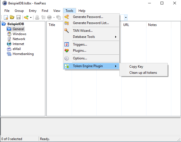This screenshot has height=142, width=181.
Task: Select the eMail group label
Action: (x=17, y=49)
